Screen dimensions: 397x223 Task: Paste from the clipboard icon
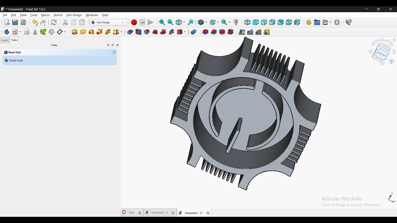click(x=82, y=23)
